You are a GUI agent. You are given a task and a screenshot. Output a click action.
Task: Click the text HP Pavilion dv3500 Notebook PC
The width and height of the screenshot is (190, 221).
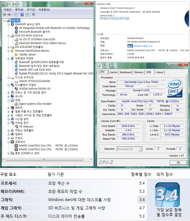144,42
